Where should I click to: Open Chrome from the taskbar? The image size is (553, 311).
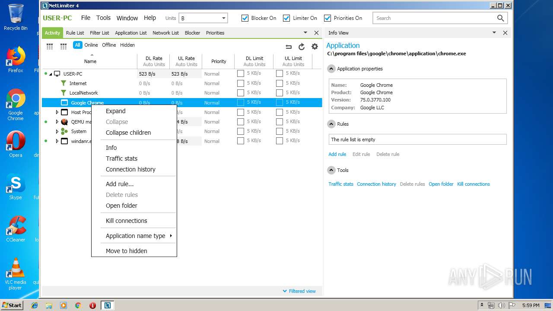[x=78, y=305]
